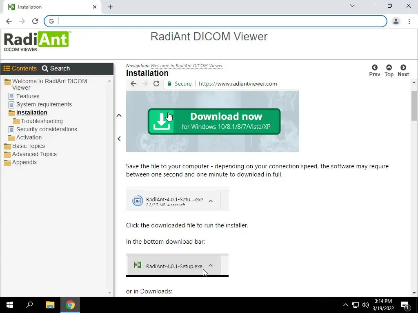Open the network status tray icon
The height and width of the screenshot is (313, 418).
(x=356, y=305)
